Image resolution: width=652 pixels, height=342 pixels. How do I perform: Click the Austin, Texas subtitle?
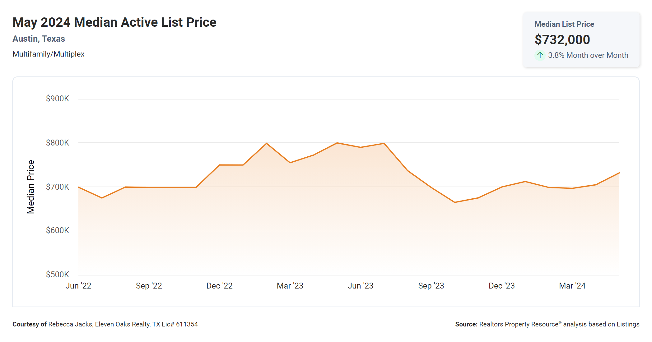[x=39, y=39]
